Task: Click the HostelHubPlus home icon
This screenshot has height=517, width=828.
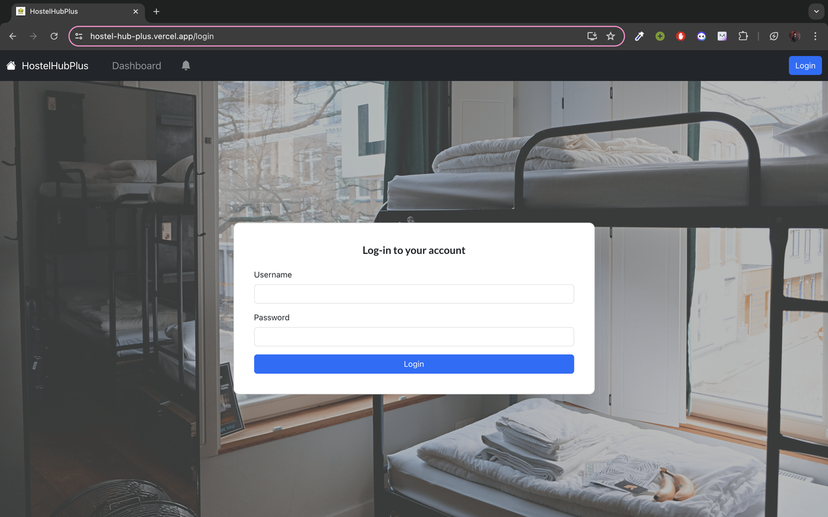Action: (10, 65)
